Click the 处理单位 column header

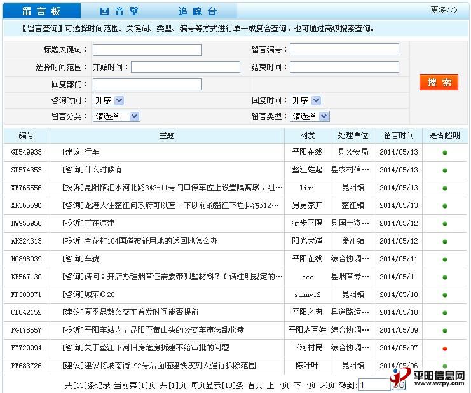point(353,135)
